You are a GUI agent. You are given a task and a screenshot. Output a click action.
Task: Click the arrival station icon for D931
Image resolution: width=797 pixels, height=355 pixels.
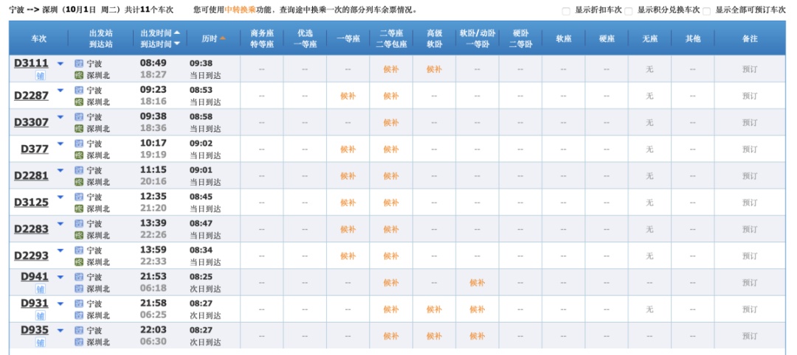[79, 315]
